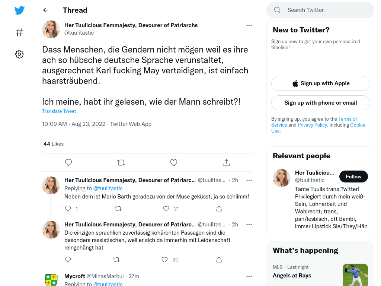Go back using the Thread arrow
The height and width of the screenshot is (286, 381).
(x=46, y=10)
